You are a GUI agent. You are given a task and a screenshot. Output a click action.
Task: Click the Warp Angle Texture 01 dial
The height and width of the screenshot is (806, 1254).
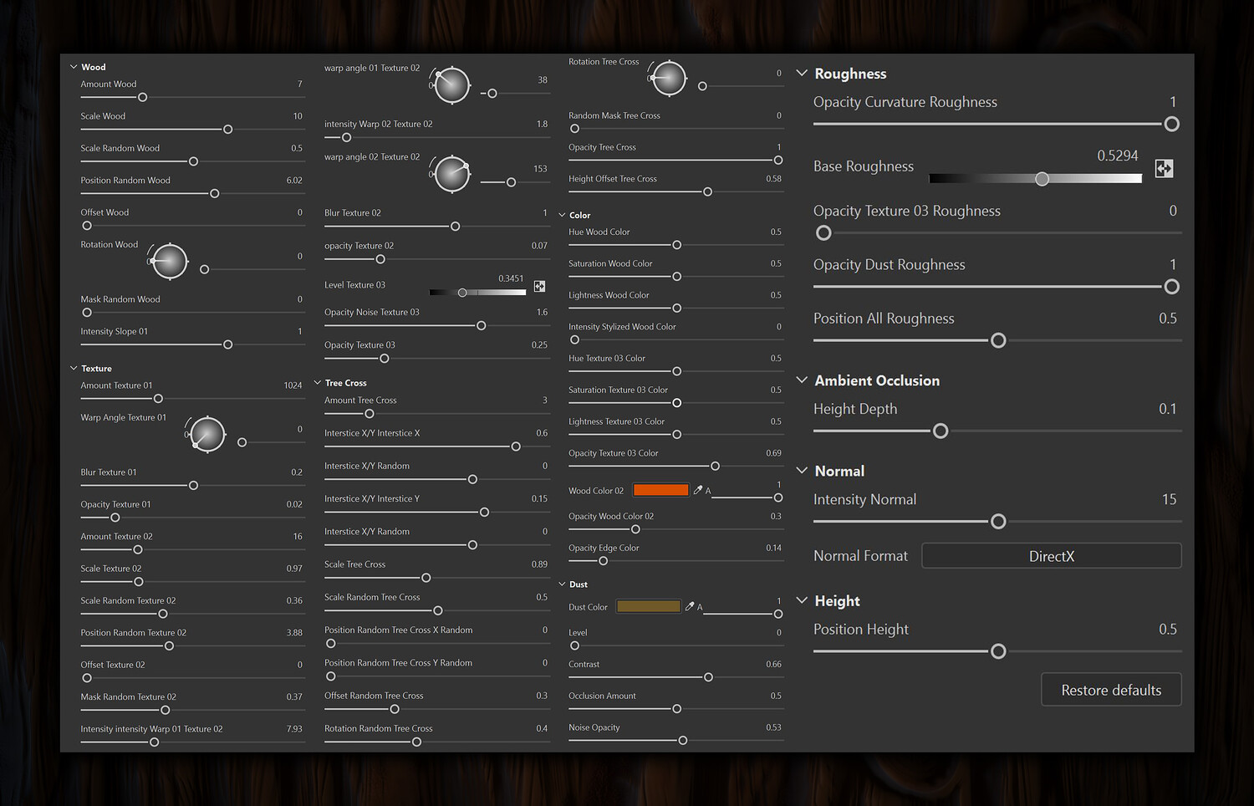207,434
